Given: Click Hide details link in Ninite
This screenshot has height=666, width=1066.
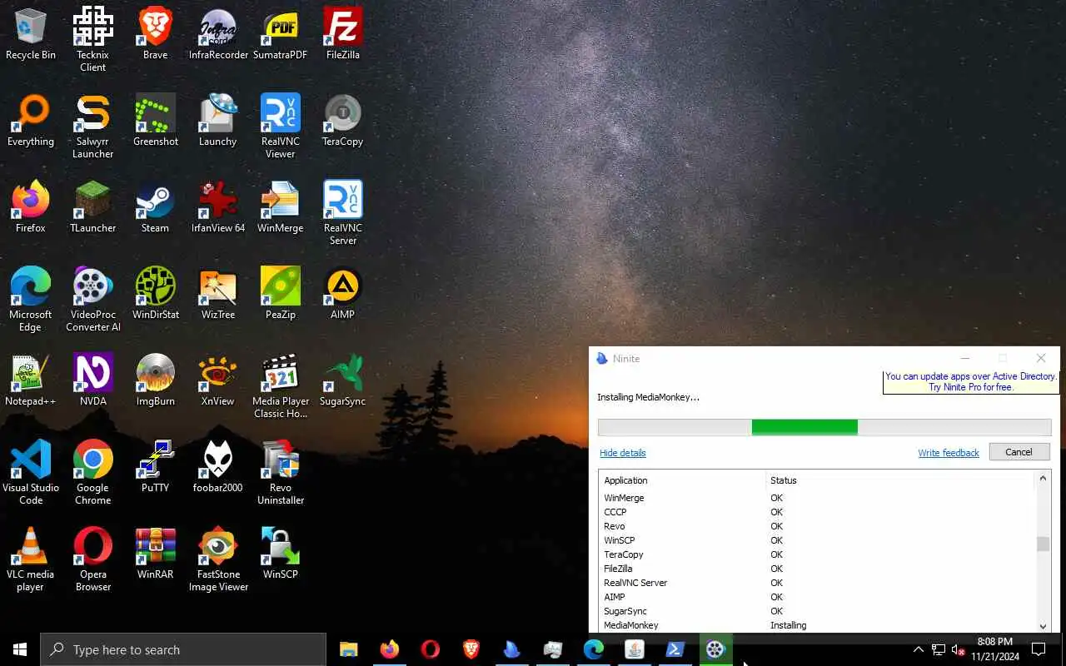Looking at the screenshot, I should point(623,453).
